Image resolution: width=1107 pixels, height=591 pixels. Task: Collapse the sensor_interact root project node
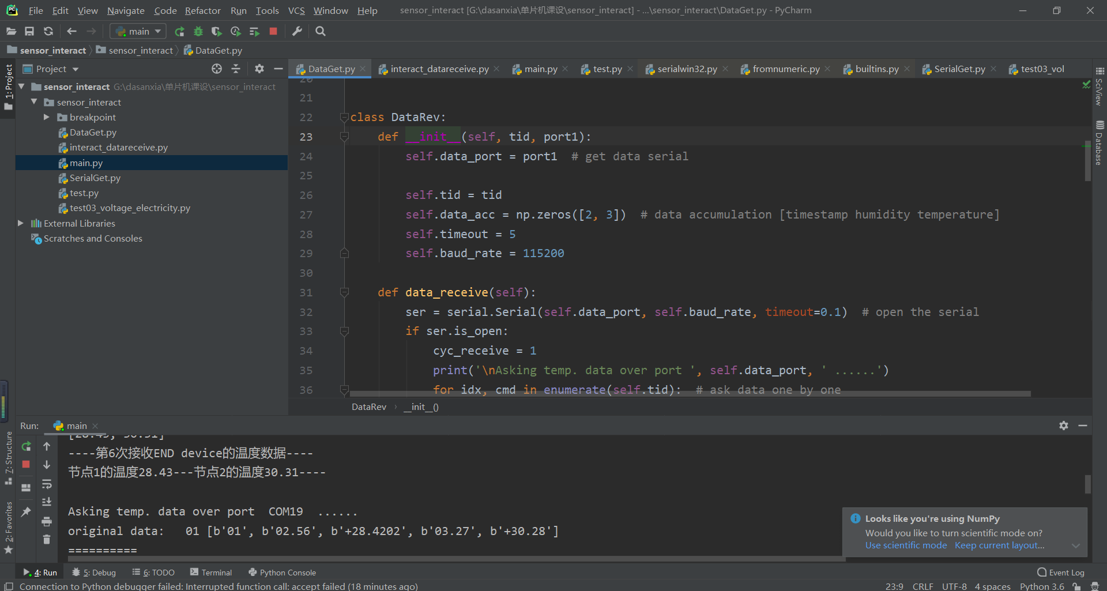pos(21,86)
